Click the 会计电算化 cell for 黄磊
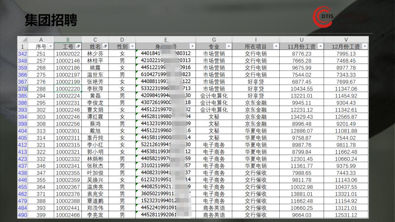 (x=214, y=96)
